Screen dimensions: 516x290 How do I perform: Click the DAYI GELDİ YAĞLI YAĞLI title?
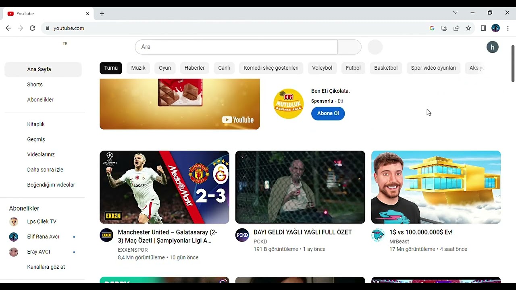(303, 232)
